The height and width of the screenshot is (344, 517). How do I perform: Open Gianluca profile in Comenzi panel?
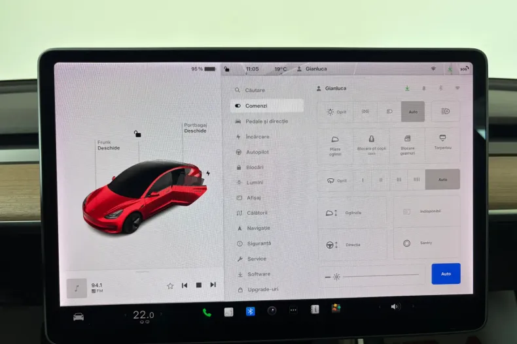(x=331, y=89)
